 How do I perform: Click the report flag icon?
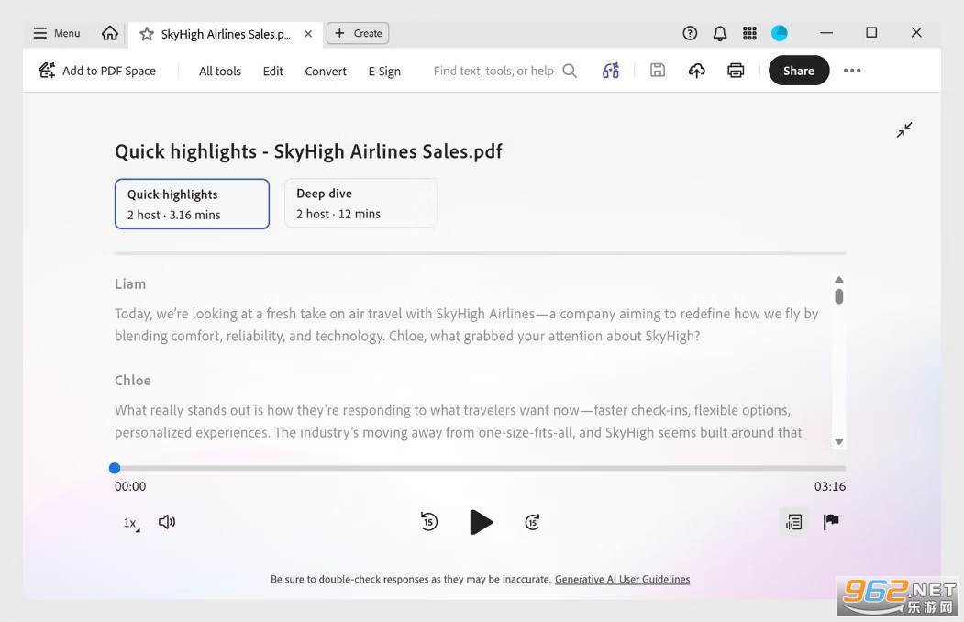[831, 522]
